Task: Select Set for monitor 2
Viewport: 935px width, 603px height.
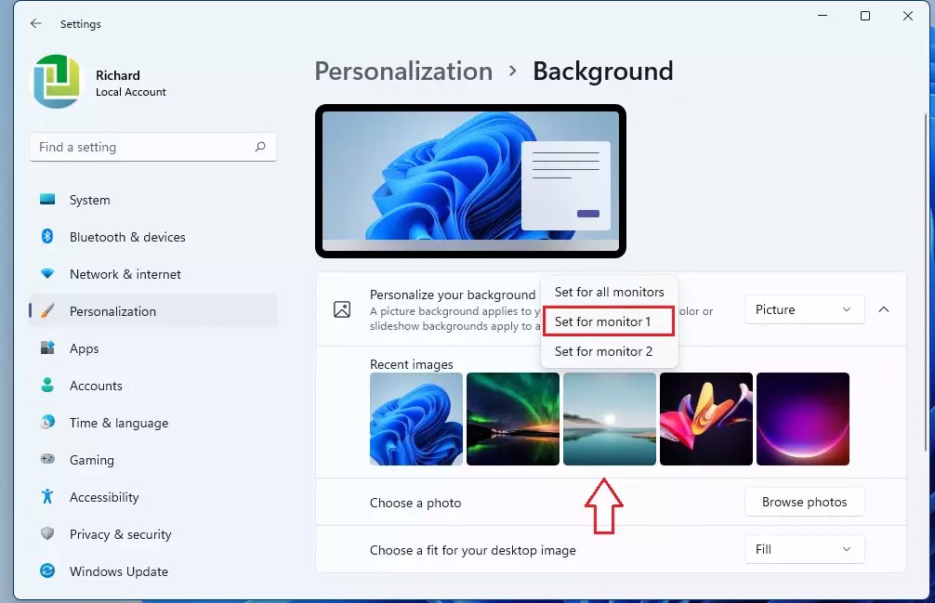Action: coord(604,351)
